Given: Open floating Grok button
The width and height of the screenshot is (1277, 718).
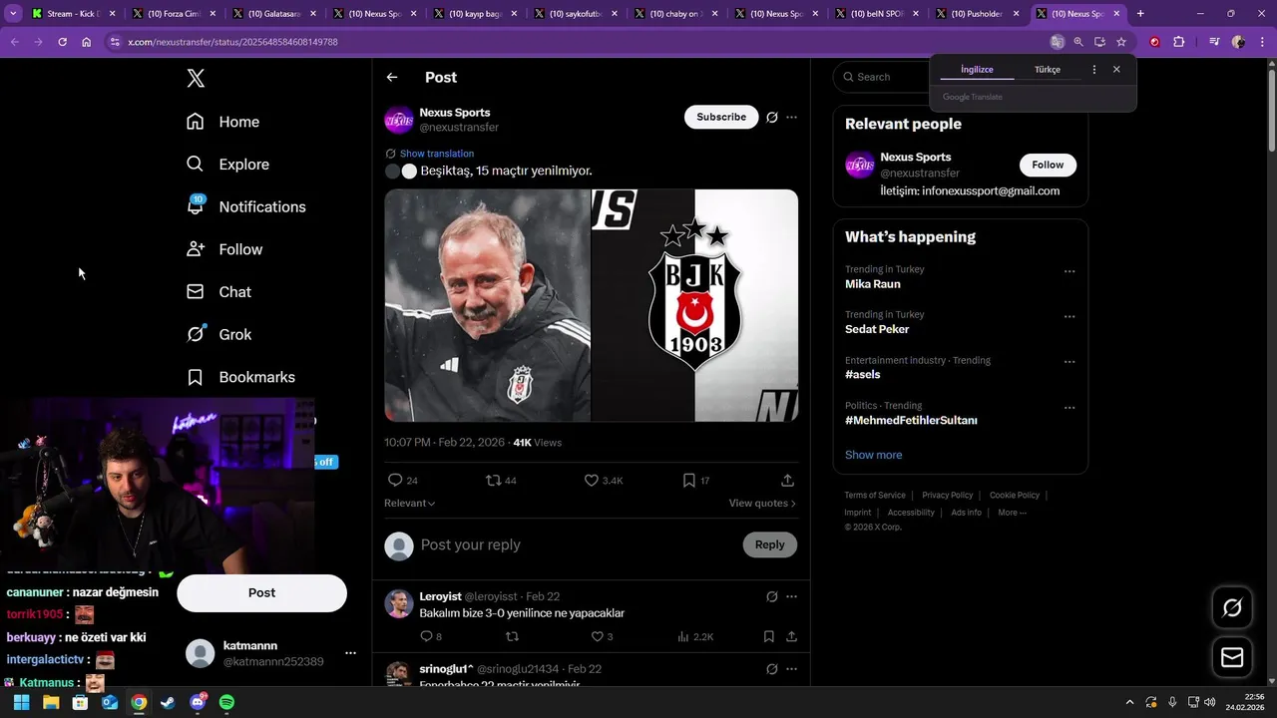Looking at the screenshot, I should (x=1232, y=607).
